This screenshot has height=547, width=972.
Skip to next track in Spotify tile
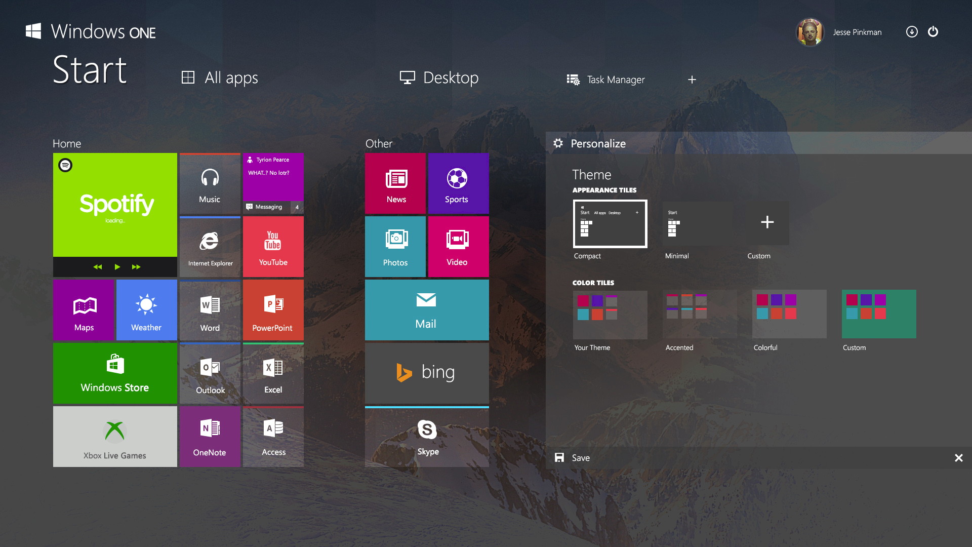(x=136, y=267)
